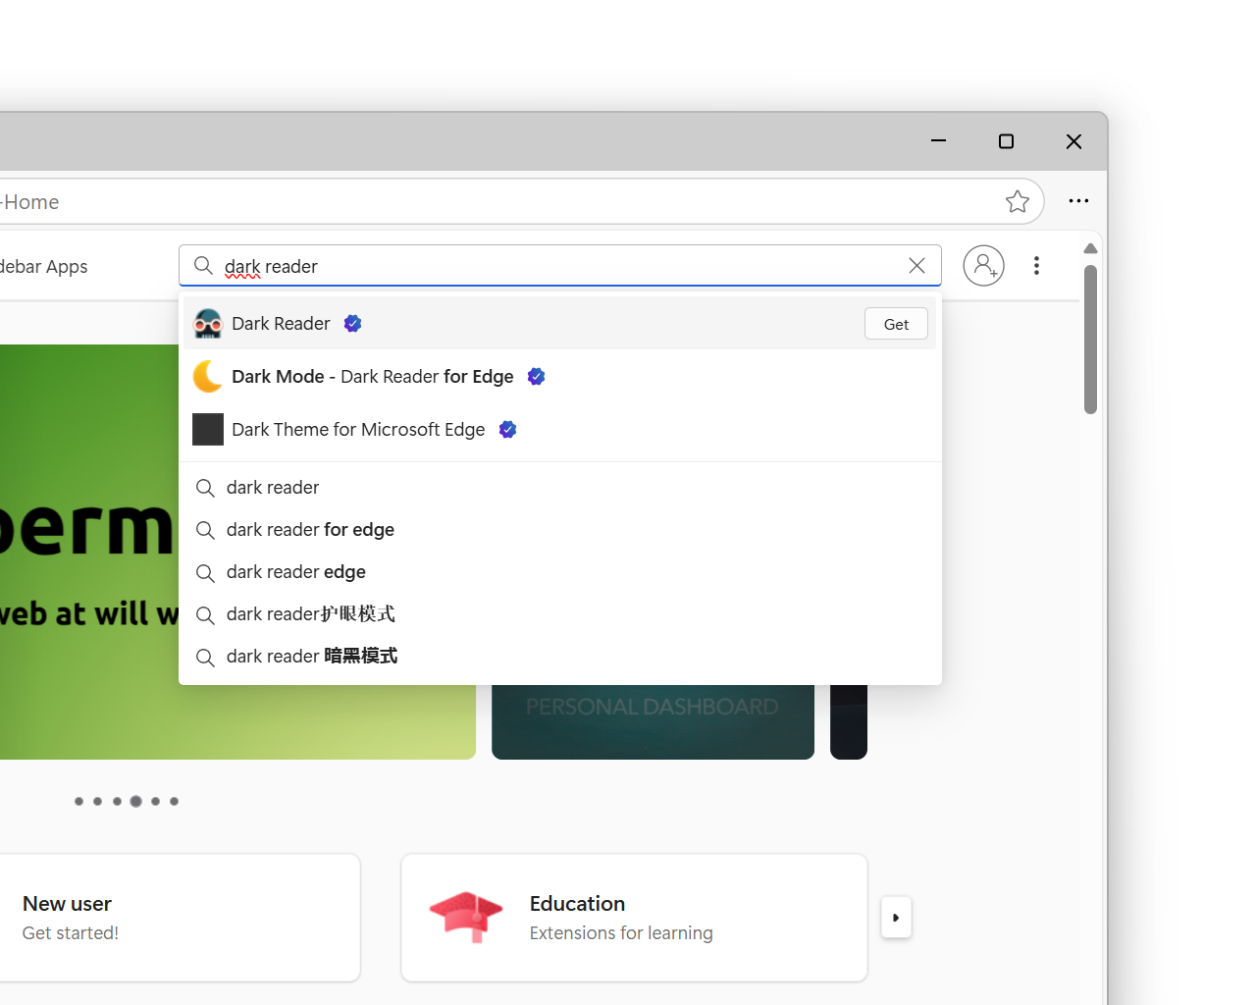Open the Education category card
Screen dimensions: 1256x1005
[634, 918]
